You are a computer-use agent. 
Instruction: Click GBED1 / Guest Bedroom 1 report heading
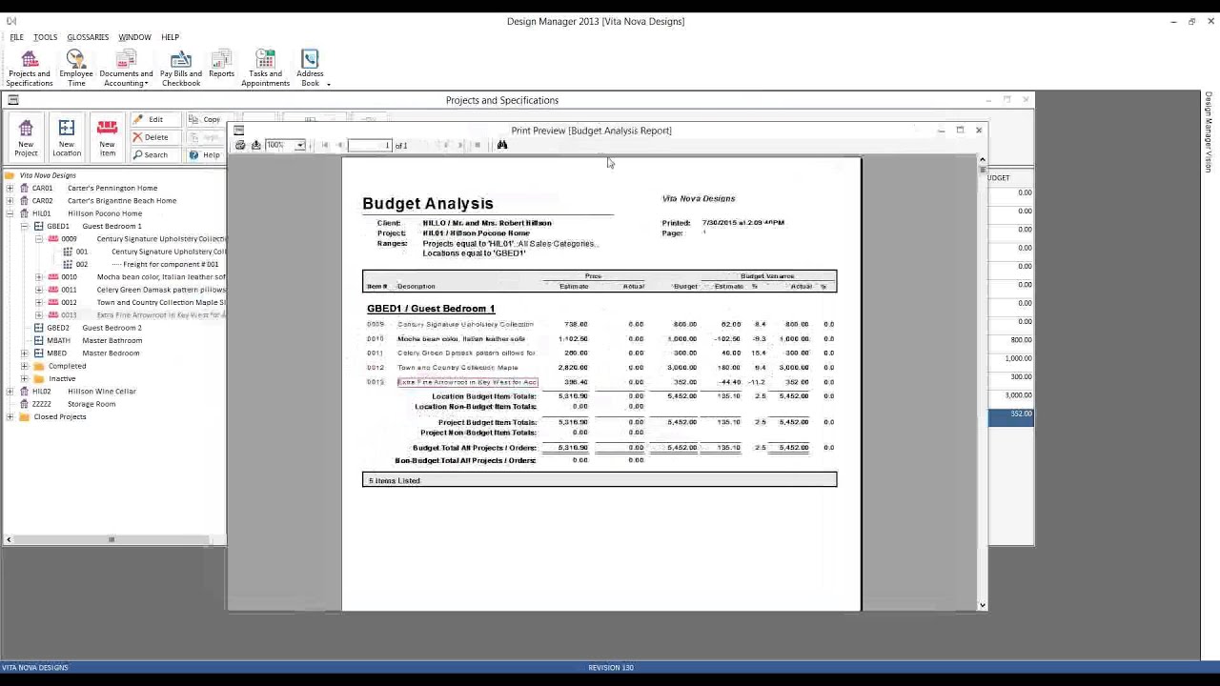(x=431, y=309)
